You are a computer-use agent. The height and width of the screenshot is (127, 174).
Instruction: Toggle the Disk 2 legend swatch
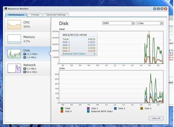coord(115,108)
